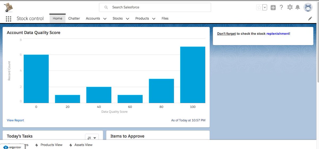Click the replenishment link
Image resolution: width=319 pixels, height=149 pixels.
[278, 34]
